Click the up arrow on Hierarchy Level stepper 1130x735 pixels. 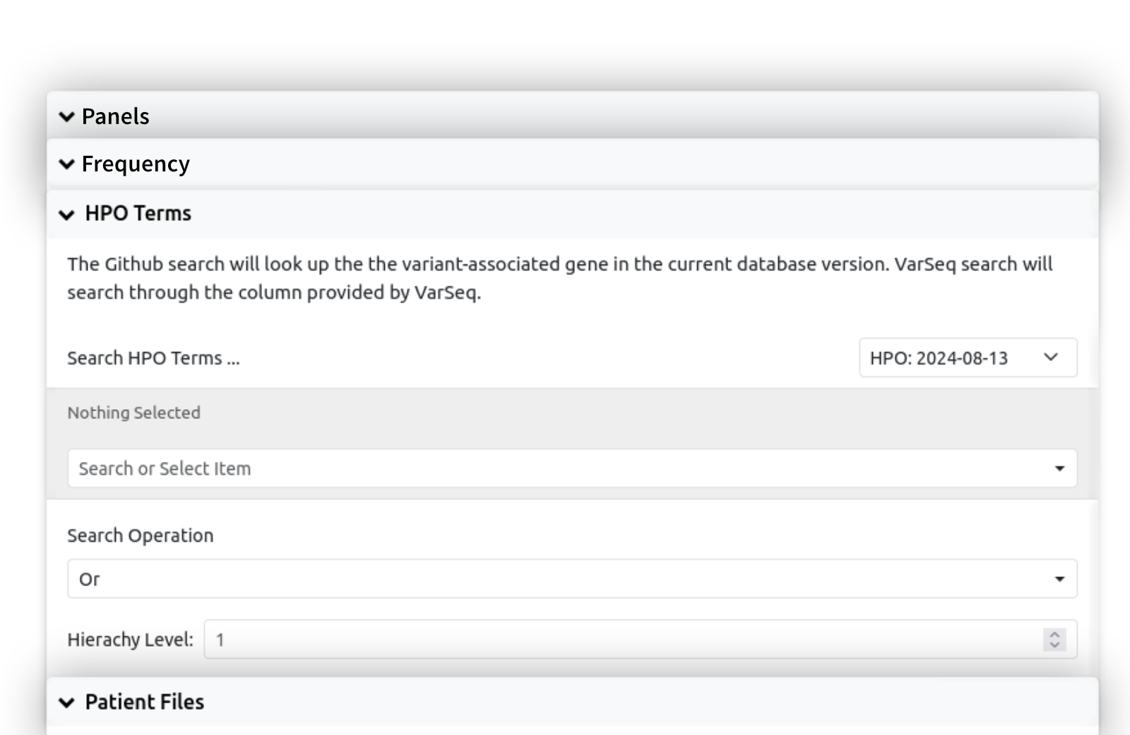[1053, 634]
